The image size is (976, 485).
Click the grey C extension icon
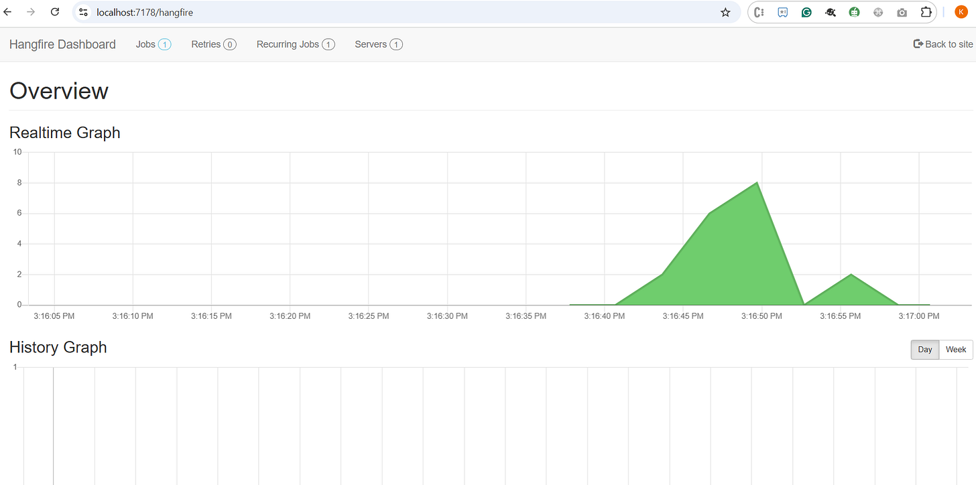[759, 12]
